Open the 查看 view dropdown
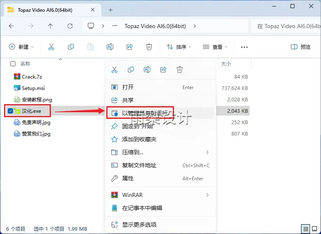The height and width of the screenshot is (234, 321). [215, 47]
